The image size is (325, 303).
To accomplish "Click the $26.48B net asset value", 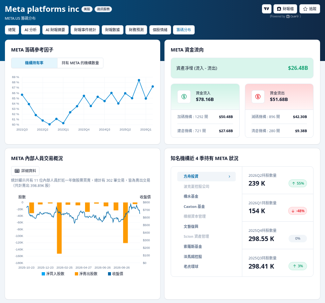I will click(298, 68).
